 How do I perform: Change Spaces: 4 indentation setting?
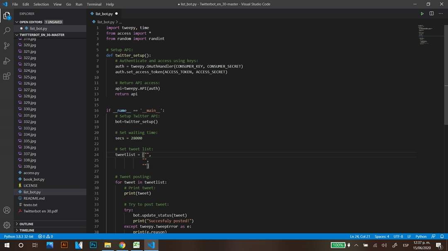pyautogui.click(x=382, y=237)
